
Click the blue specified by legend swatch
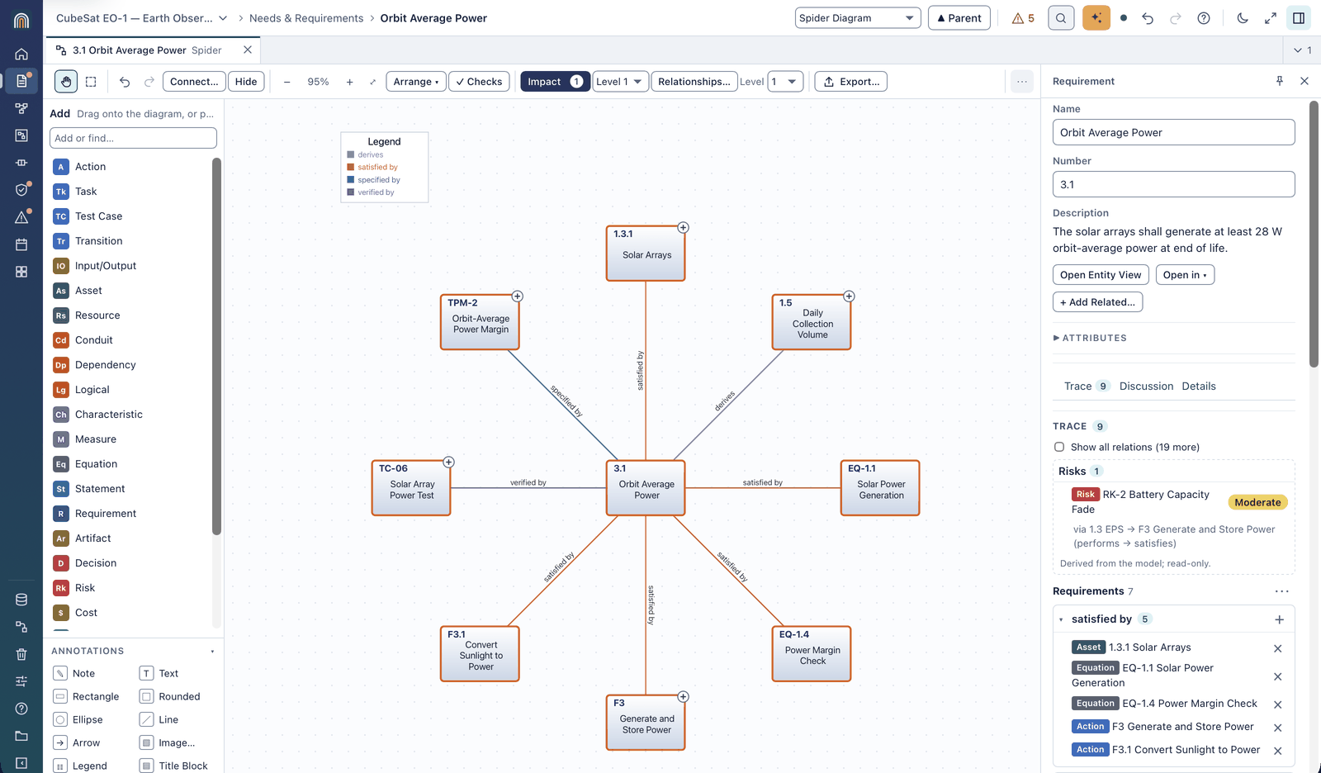[x=351, y=179]
